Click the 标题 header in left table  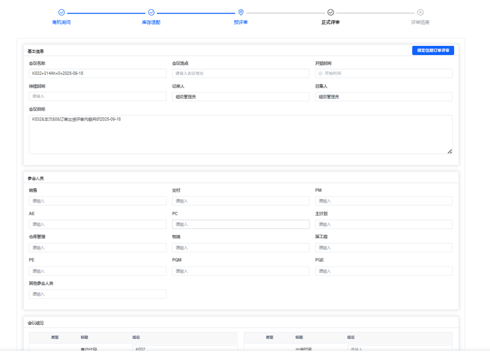(x=85, y=337)
